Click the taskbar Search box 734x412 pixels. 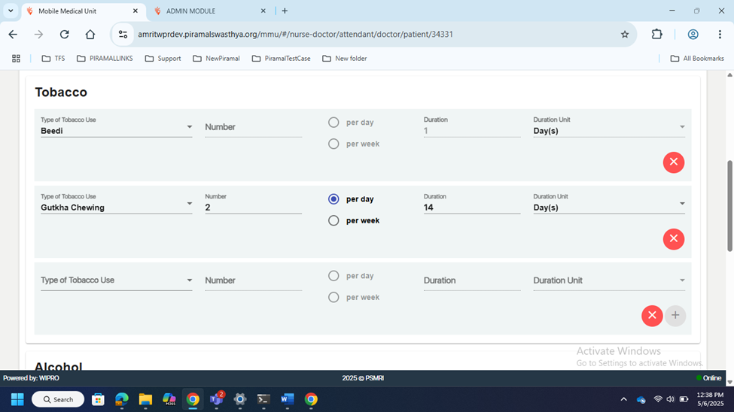[x=58, y=399]
